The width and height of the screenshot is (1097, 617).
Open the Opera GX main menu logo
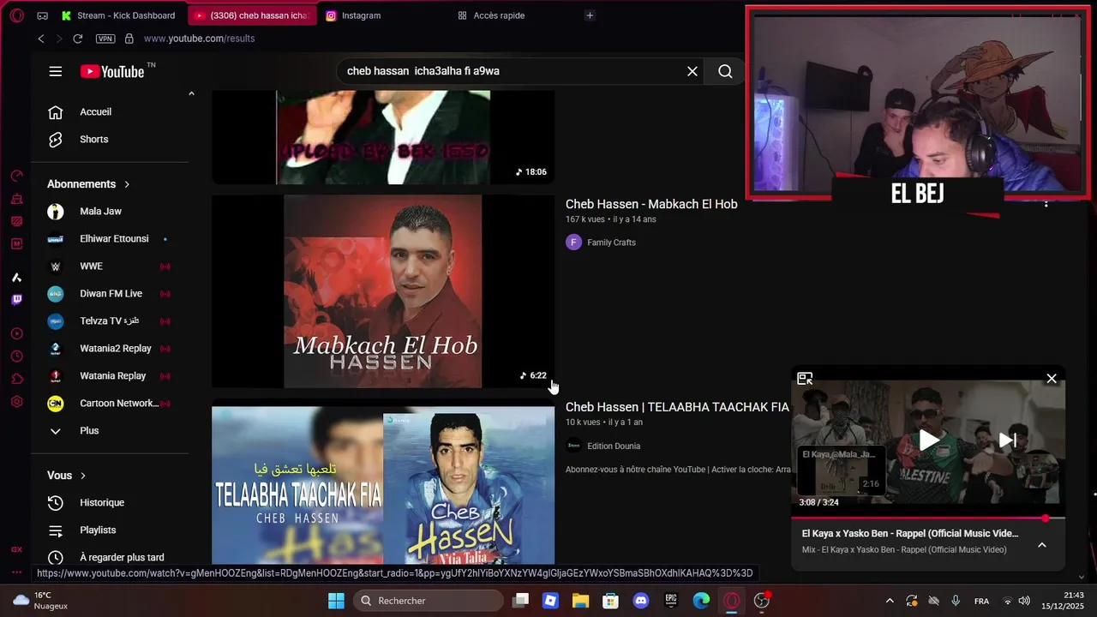17,15
